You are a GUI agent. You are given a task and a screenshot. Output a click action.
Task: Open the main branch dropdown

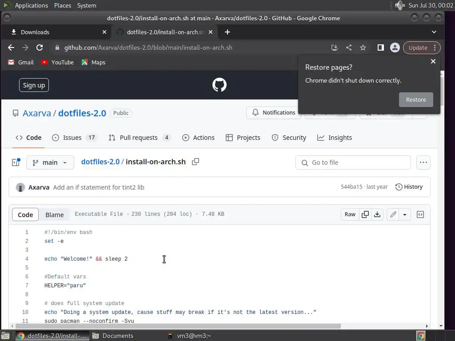tap(50, 163)
